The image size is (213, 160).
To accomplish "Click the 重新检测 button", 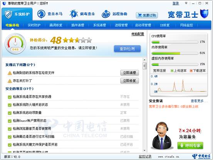I will [127, 49].
